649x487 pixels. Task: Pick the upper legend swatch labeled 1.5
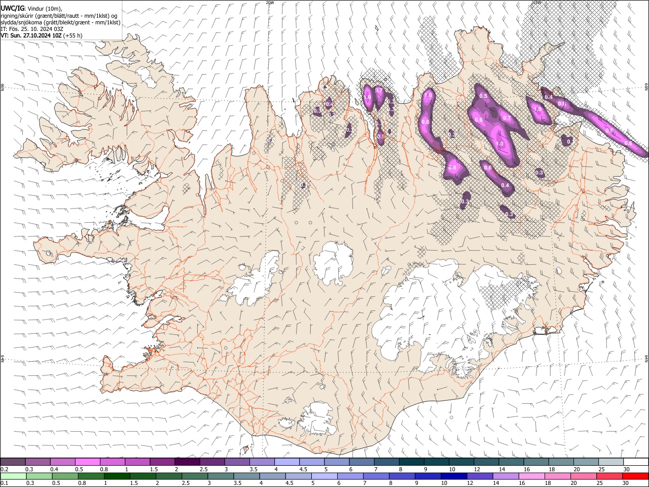click(x=162, y=462)
